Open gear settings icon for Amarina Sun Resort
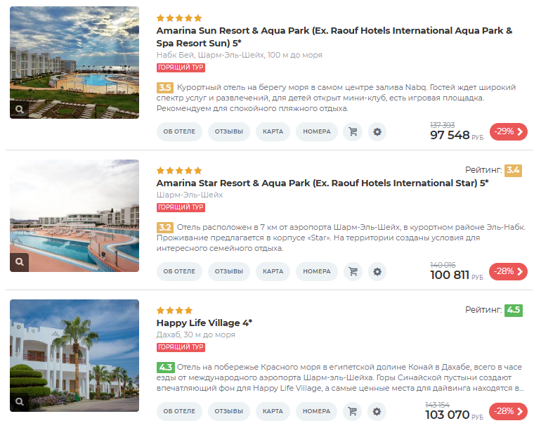This screenshot has height=428, width=541. coord(377,131)
